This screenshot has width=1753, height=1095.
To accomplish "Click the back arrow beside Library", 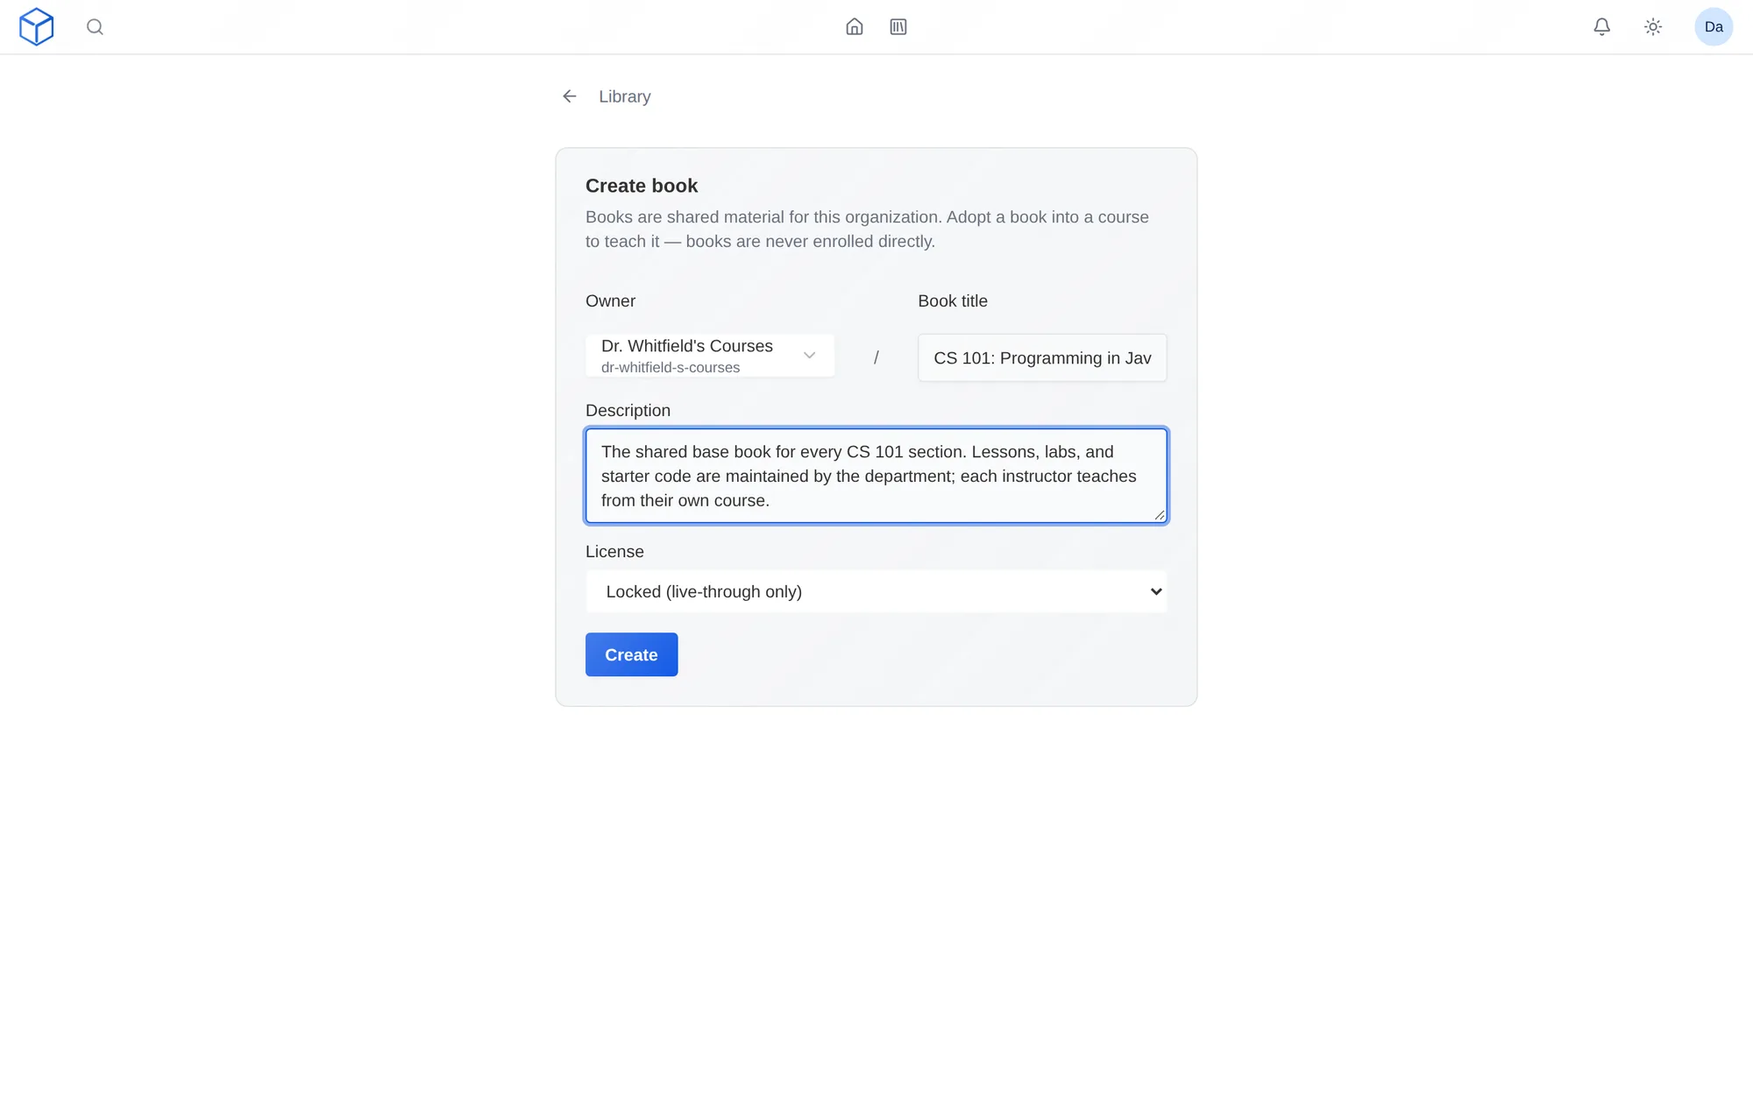I will coord(570,96).
